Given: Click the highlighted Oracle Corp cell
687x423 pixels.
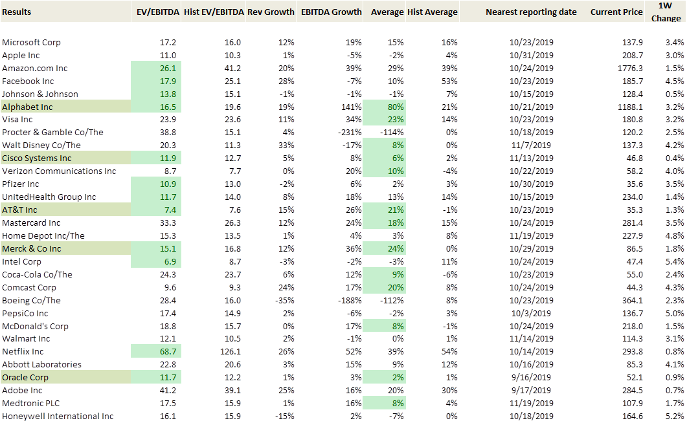Looking at the screenshot, I should point(65,377).
